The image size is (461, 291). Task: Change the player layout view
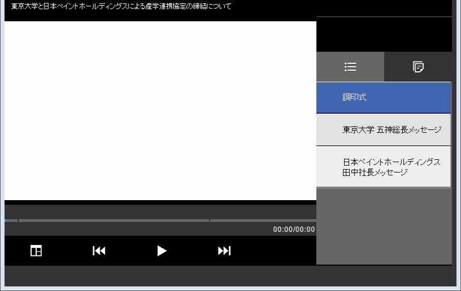[36, 251]
